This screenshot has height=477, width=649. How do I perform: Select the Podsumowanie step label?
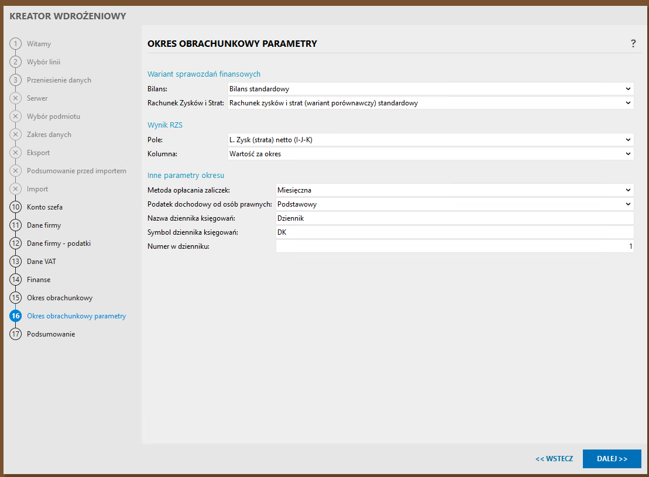(51, 334)
